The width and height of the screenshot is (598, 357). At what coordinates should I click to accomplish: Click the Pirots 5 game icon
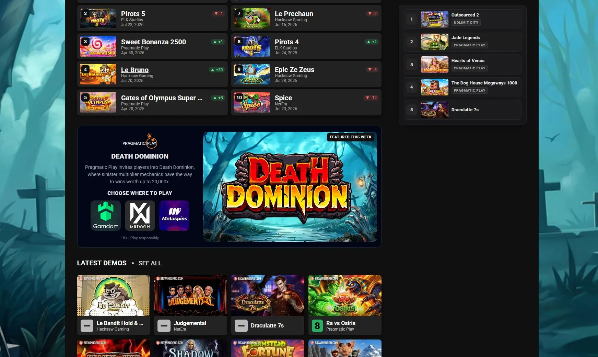point(98,18)
